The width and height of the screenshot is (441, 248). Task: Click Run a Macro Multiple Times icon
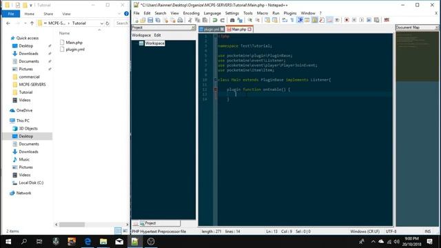pos(369,20)
